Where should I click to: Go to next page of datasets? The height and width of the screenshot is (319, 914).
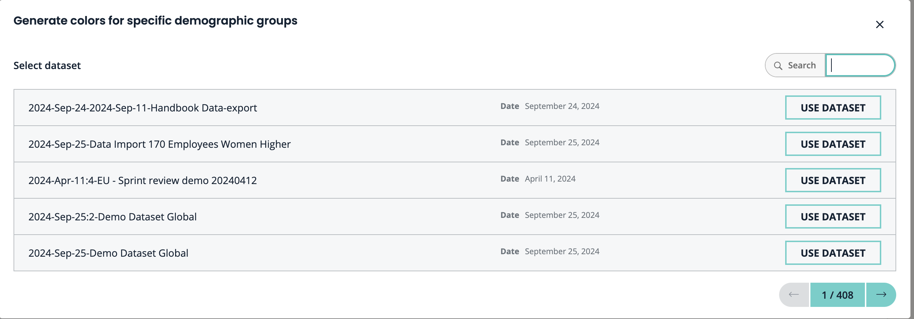coord(881,295)
